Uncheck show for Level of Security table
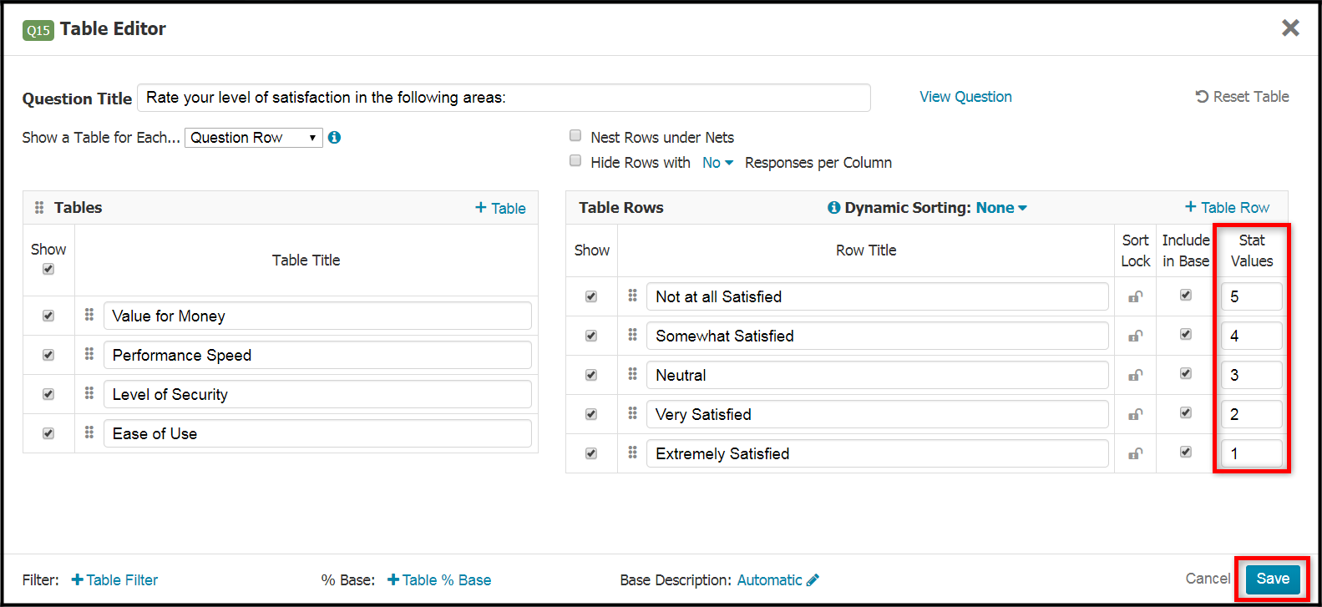This screenshot has width=1322, height=607. click(48, 394)
